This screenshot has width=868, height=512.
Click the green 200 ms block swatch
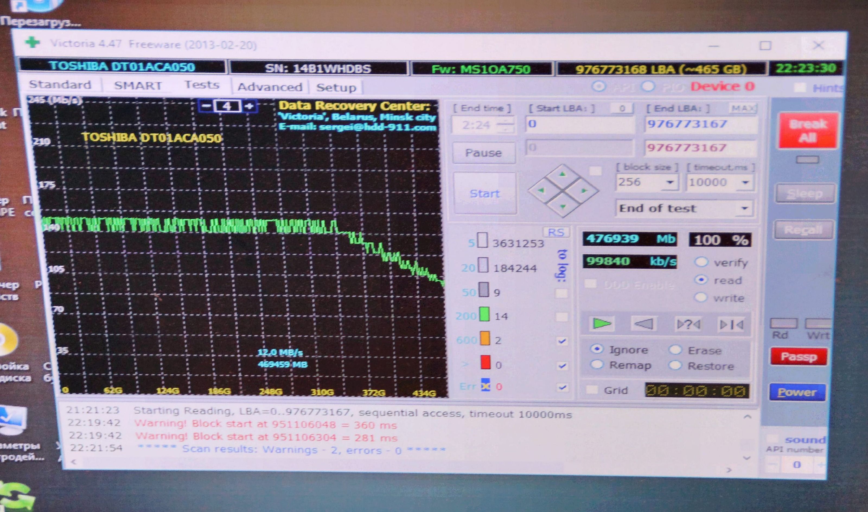485,315
